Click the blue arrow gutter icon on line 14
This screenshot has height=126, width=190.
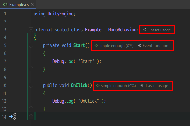click(11, 117)
